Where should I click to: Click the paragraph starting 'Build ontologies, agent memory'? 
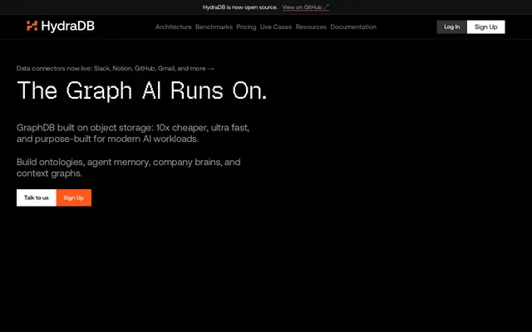point(129,168)
